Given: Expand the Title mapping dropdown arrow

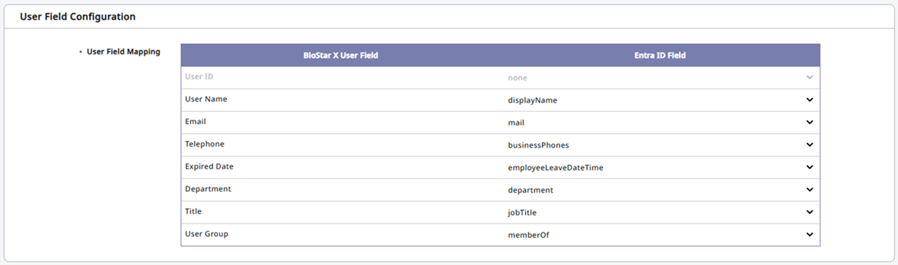Looking at the screenshot, I should 809,212.
